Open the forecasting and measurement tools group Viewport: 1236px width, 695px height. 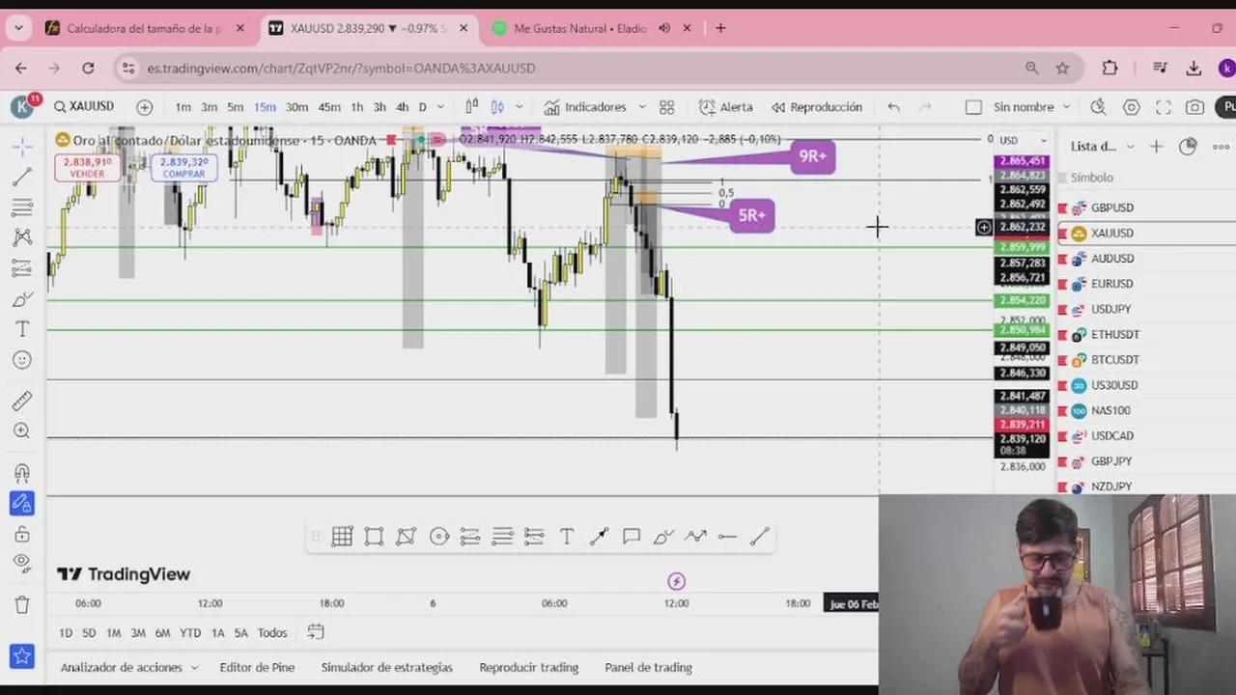(x=22, y=268)
